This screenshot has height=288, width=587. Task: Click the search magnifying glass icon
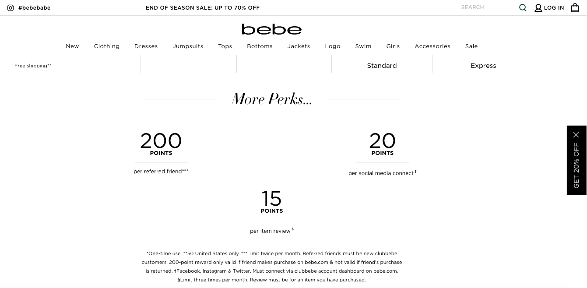(523, 7)
